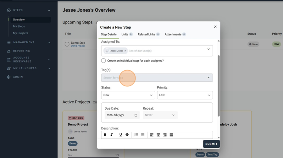Image resolution: width=283 pixels, height=158 pixels.
Task: Expand the My Launchpad section chevron
Action: (x=49, y=68)
